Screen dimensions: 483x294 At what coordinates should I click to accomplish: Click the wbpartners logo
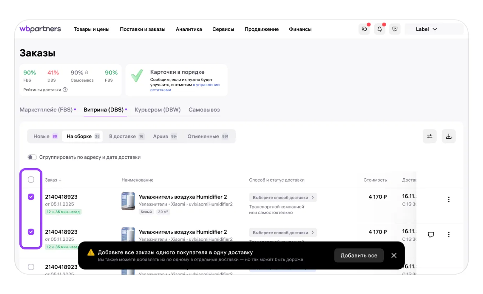click(x=40, y=29)
